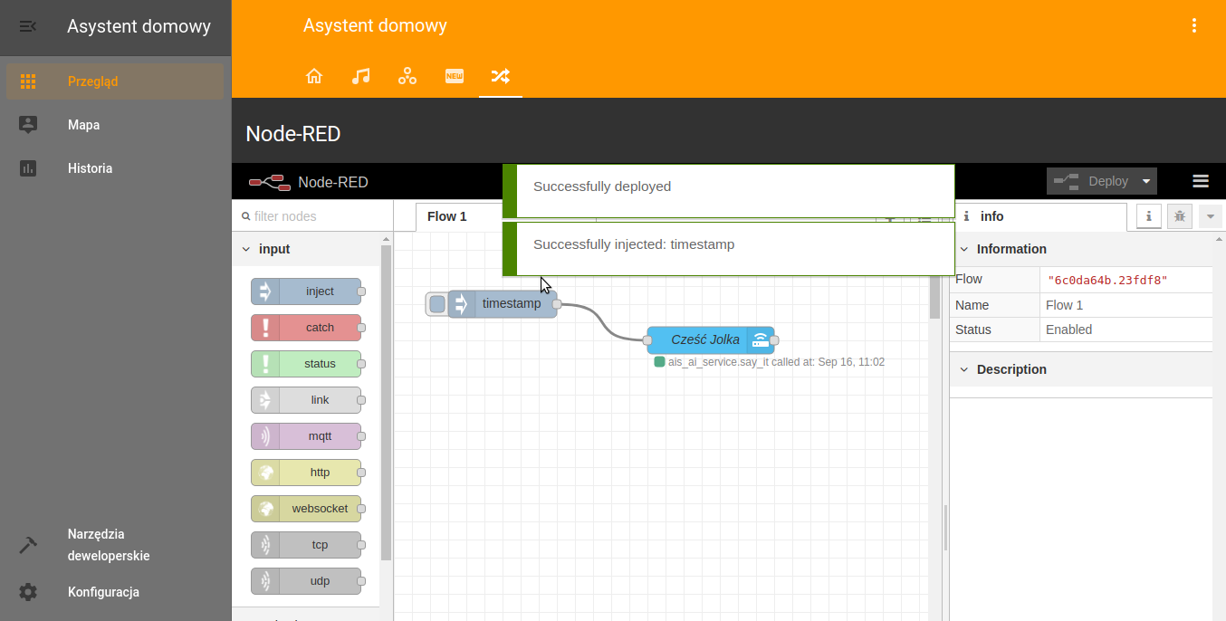The width and height of the screenshot is (1226, 621).
Task: Click the flow ID "6c0da64b.23fdf8"
Action: [x=1107, y=280]
